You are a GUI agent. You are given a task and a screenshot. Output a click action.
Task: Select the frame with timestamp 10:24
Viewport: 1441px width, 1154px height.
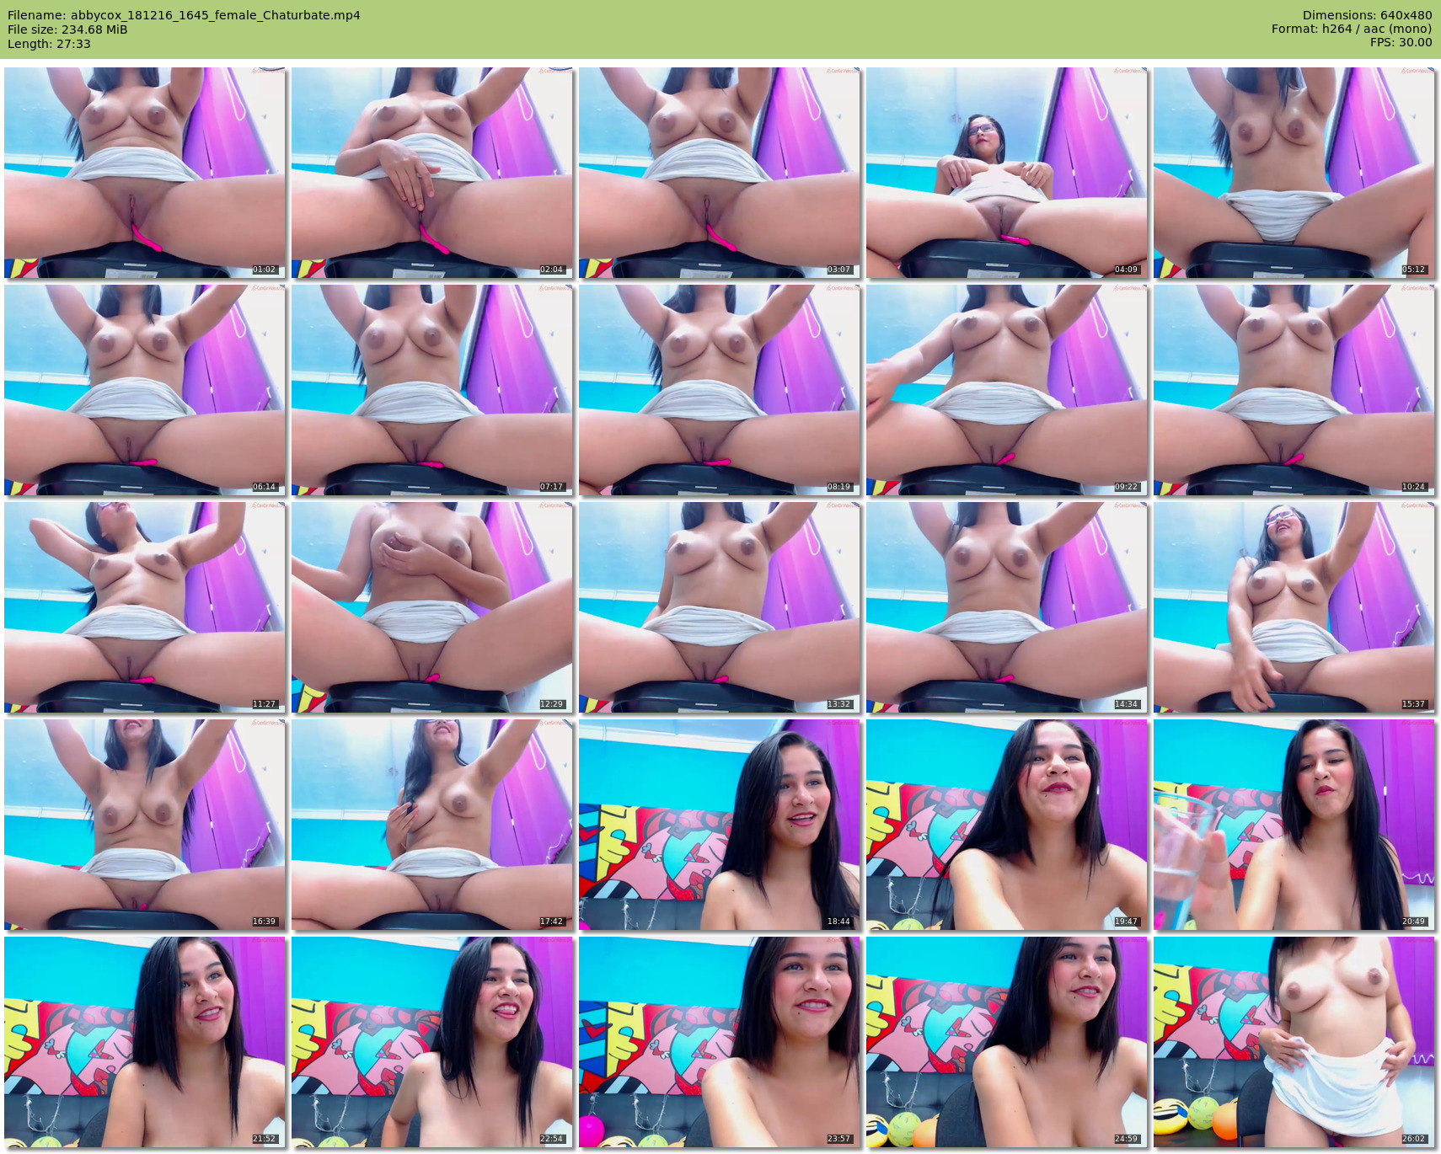pyautogui.click(x=1294, y=390)
